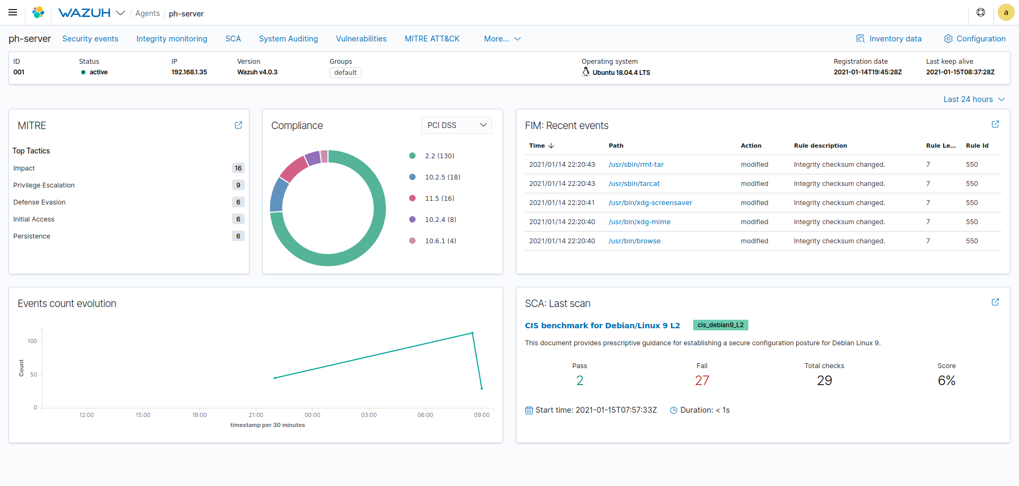This screenshot has width=1019, height=486.
Task: Click the Rule Id column header
Action: coord(977,146)
